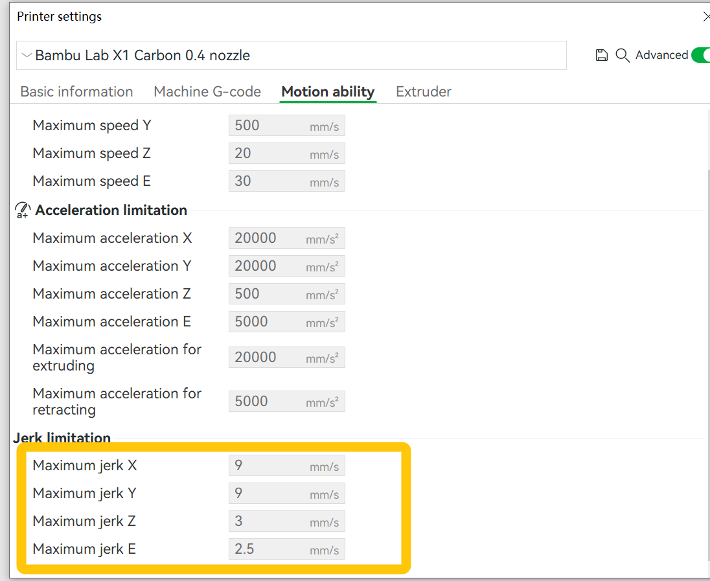Viewport: 710px width, 581px height.
Task: Open the Machine G-code tab
Action: coord(207,91)
